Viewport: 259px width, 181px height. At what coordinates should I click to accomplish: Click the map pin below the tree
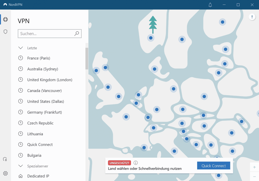point(151,38)
